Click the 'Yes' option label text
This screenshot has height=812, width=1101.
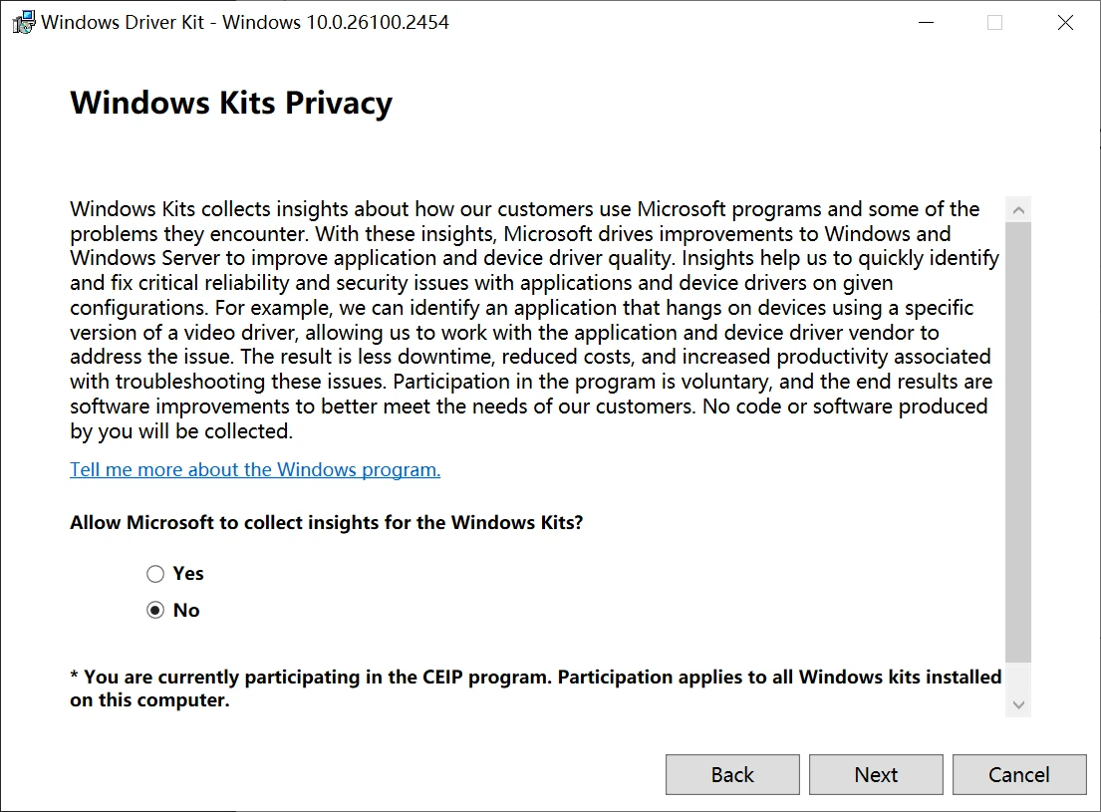coord(188,574)
